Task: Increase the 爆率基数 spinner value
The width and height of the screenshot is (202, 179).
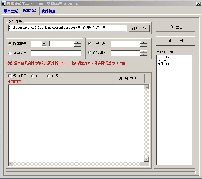Action: (77, 43)
